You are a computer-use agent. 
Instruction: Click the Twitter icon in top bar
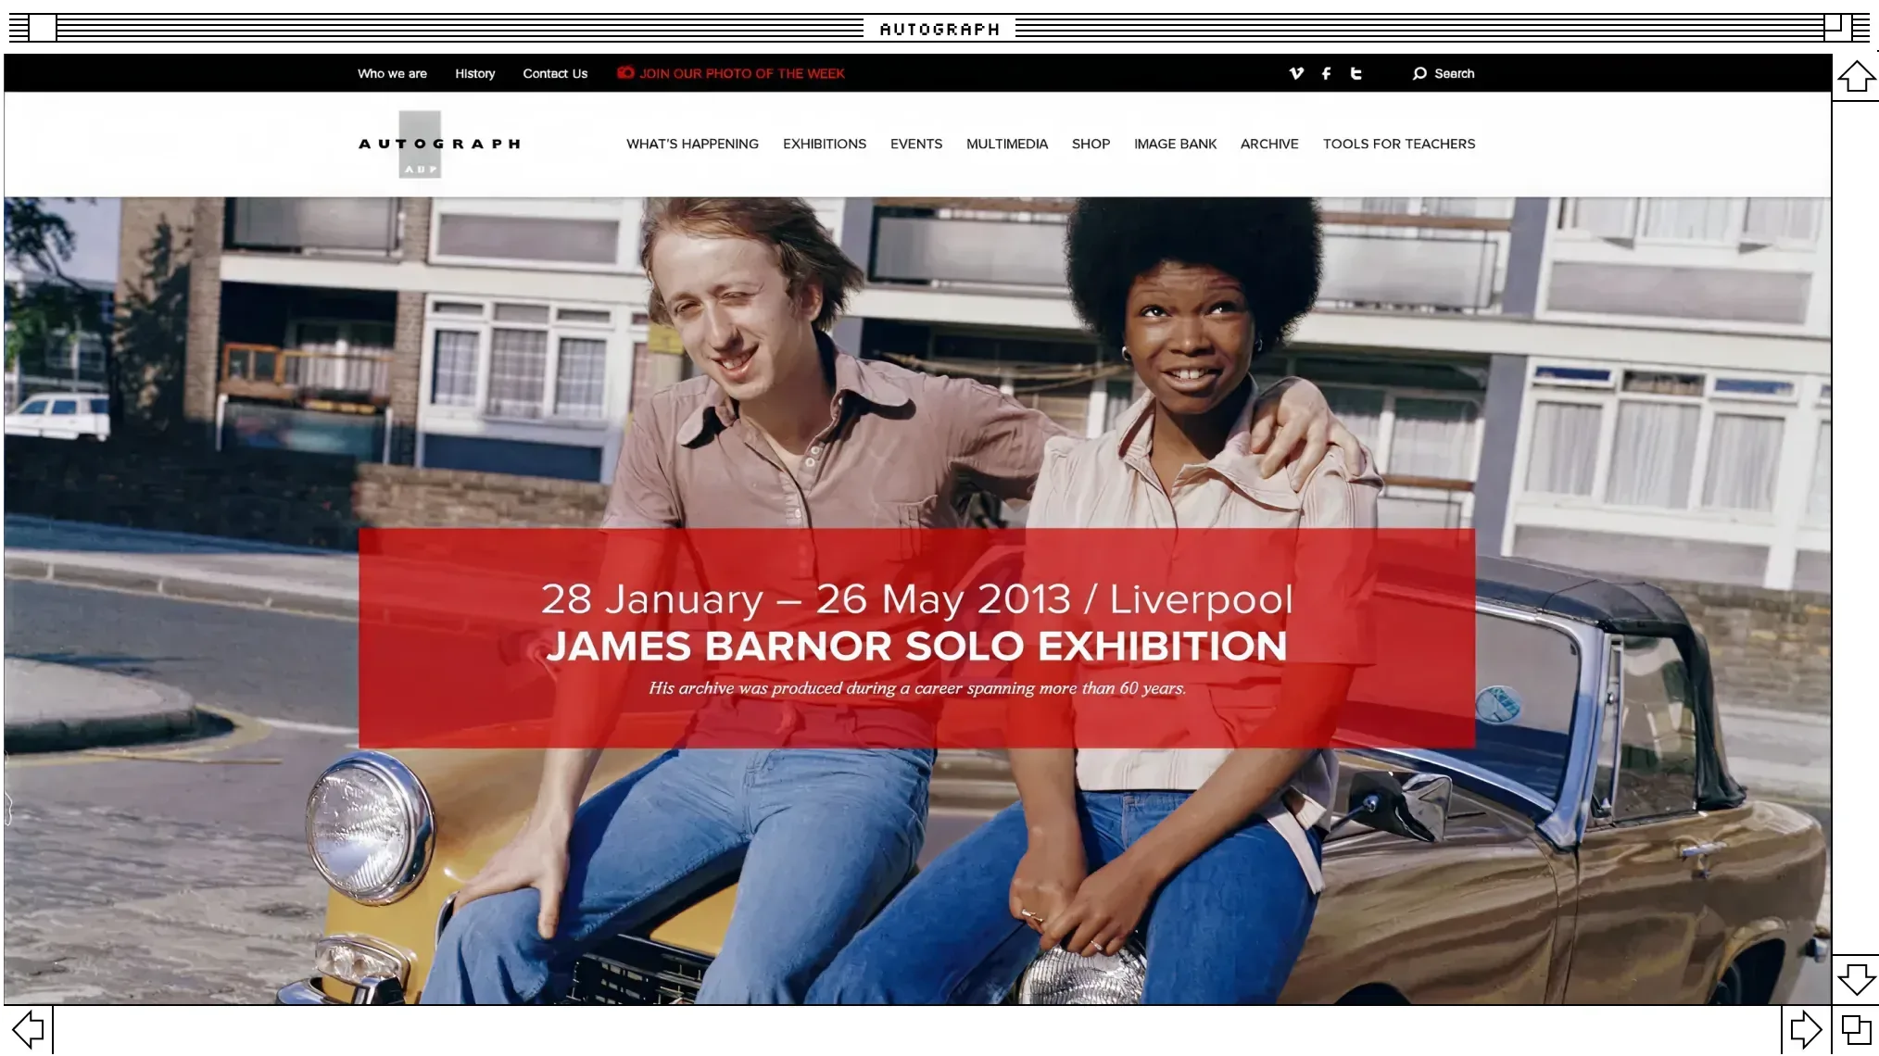(x=1356, y=73)
